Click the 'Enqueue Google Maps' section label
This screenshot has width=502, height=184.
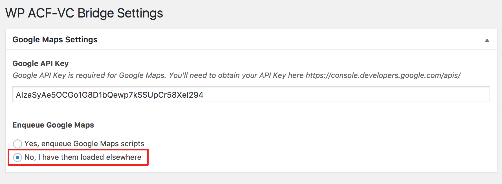pos(53,125)
